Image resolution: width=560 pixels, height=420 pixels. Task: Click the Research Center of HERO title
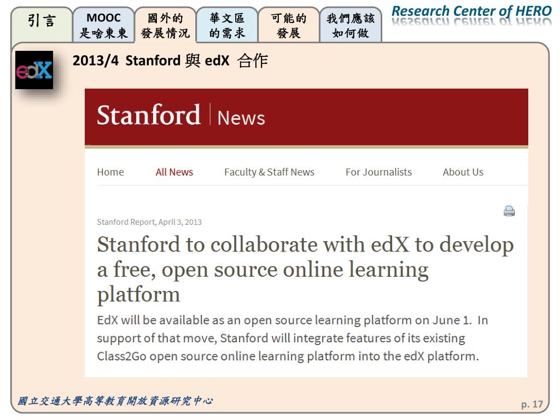pyautogui.click(x=472, y=11)
